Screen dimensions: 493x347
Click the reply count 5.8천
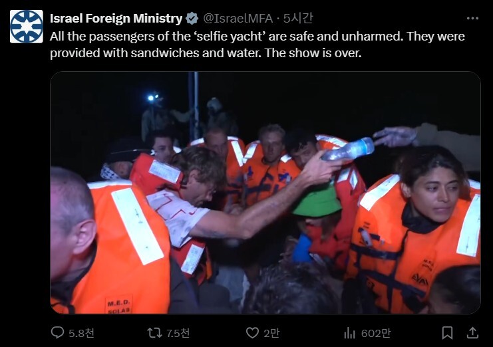coord(81,333)
